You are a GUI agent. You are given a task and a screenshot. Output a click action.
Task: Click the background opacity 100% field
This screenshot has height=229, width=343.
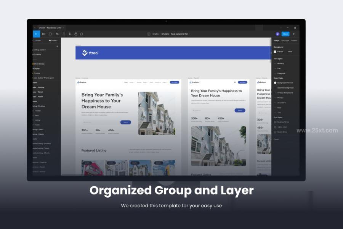coord(290,52)
